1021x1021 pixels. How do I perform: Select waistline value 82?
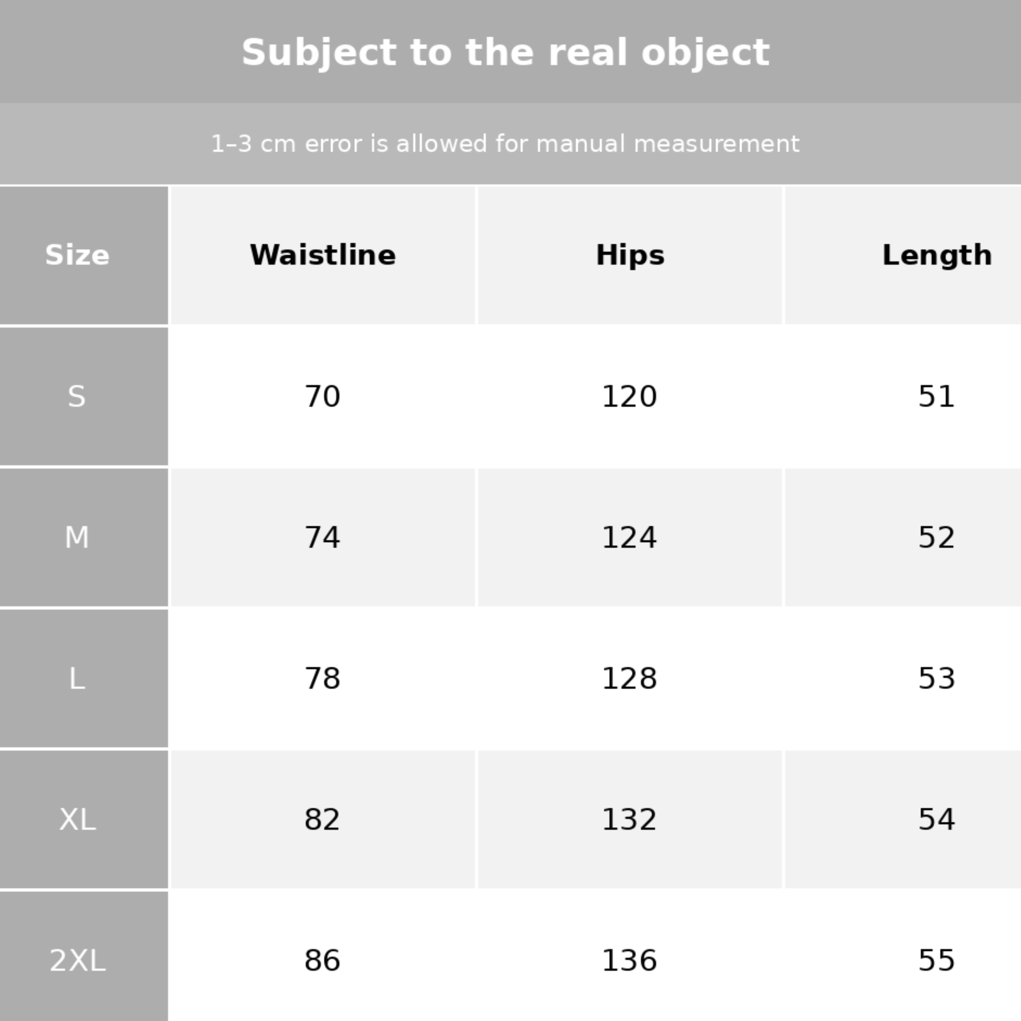click(322, 819)
